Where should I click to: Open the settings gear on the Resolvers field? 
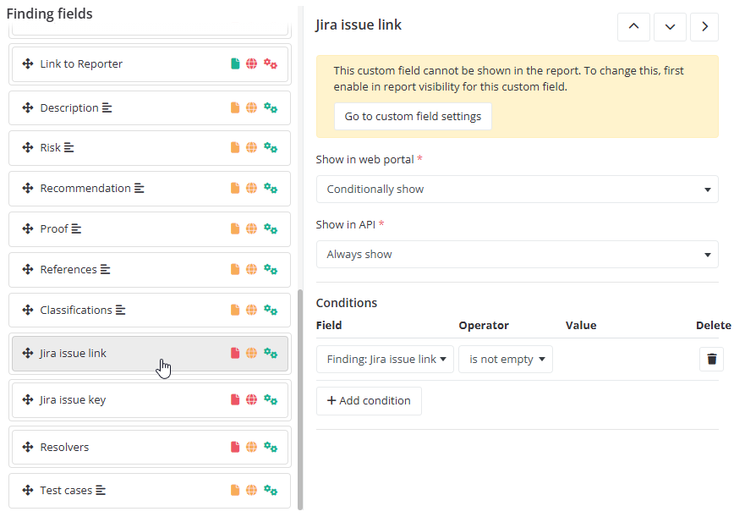click(x=270, y=447)
